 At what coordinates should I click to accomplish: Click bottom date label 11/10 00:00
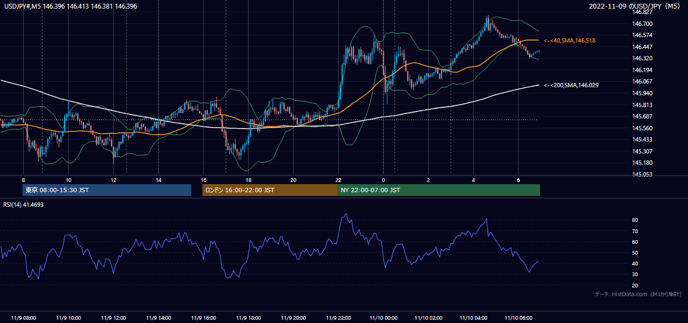[383, 318]
